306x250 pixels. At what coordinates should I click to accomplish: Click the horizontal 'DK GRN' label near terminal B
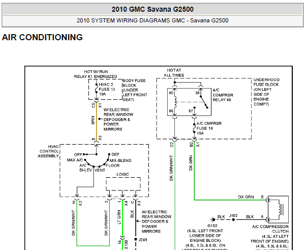point(246,197)
